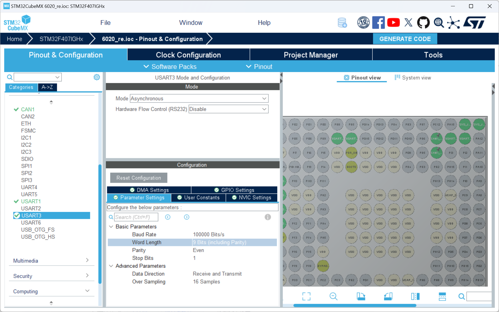Click the globe search icon in header
The image size is (499, 312).
click(439, 23)
